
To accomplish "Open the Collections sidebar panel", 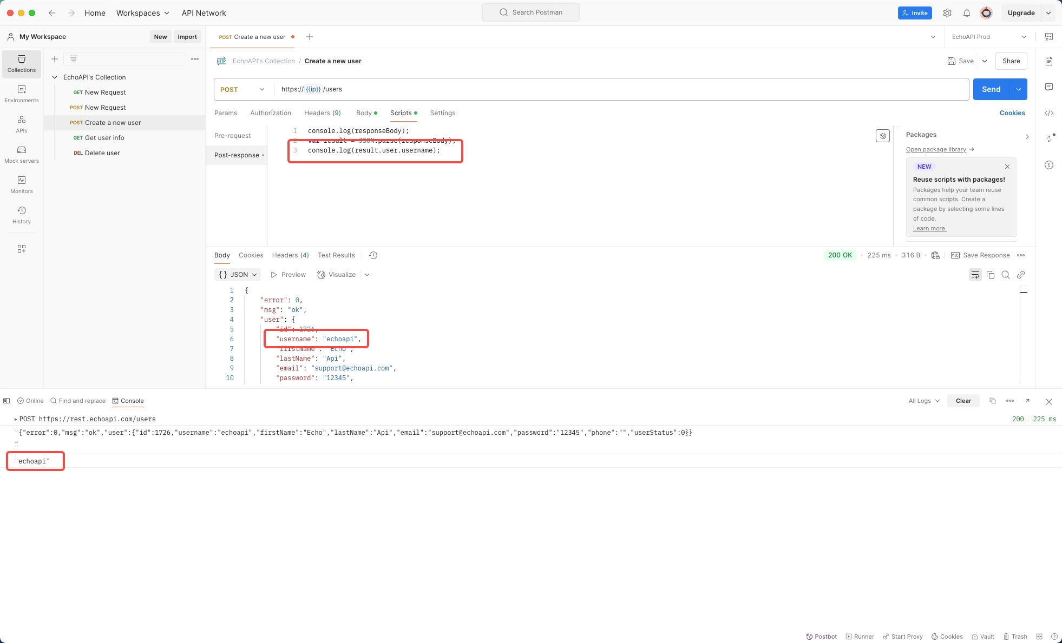I will [x=22, y=64].
